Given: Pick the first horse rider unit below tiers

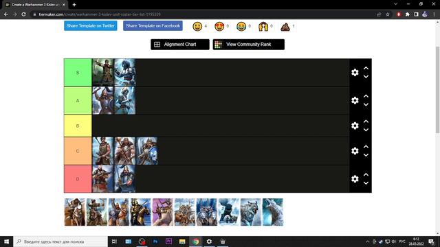Looking at the screenshot, I should click(x=75, y=212).
